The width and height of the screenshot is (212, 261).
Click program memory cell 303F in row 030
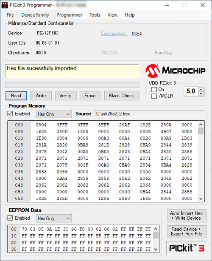(x=83, y=165)
